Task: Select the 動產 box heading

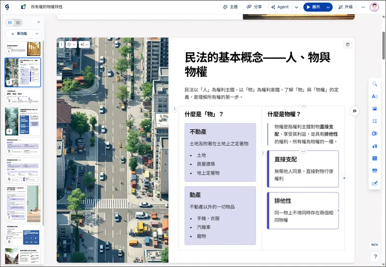Action: pos(195,195)
